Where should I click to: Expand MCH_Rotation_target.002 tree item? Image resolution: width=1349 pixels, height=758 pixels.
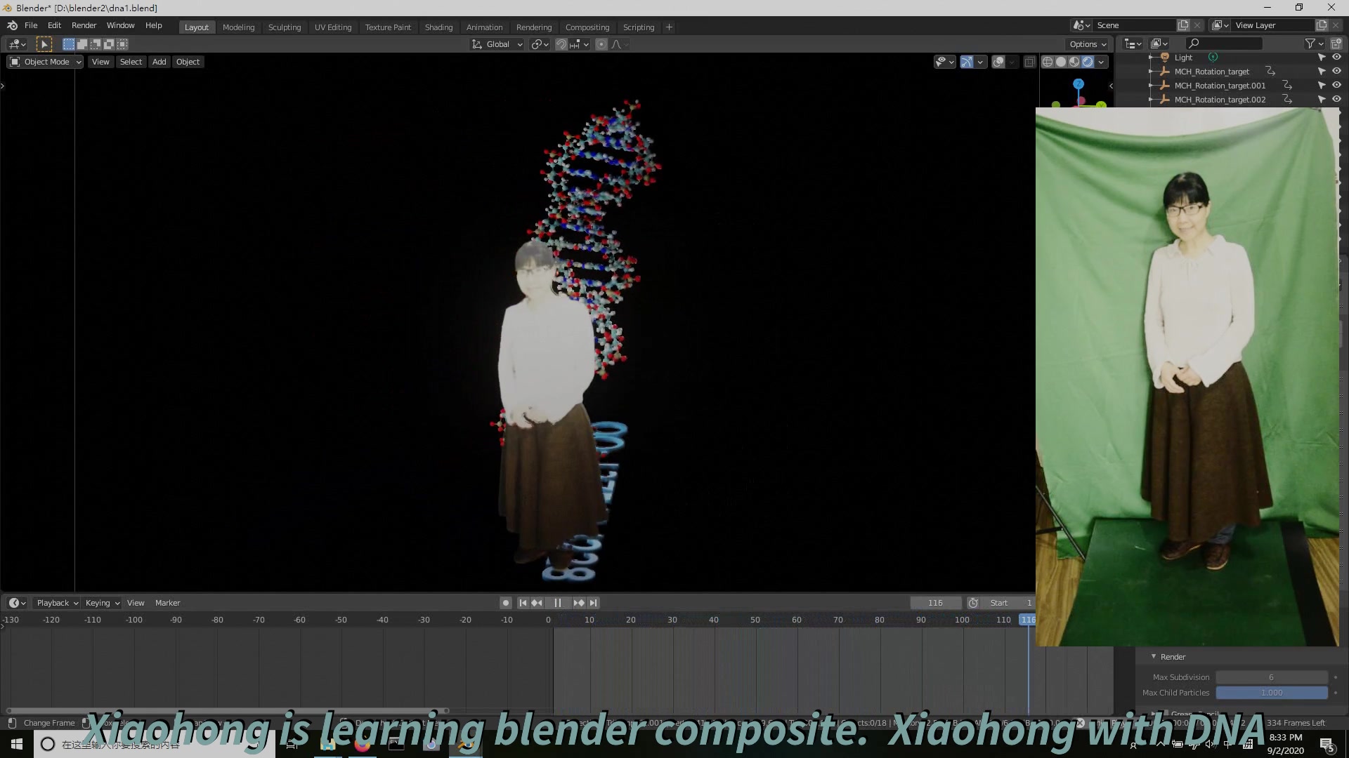(x=1151, y=100)
